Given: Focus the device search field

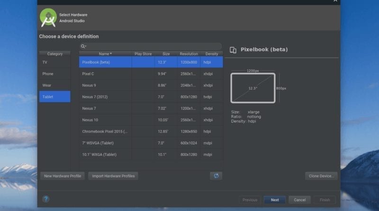Looking at the screenshot, I should click(151, 46).
